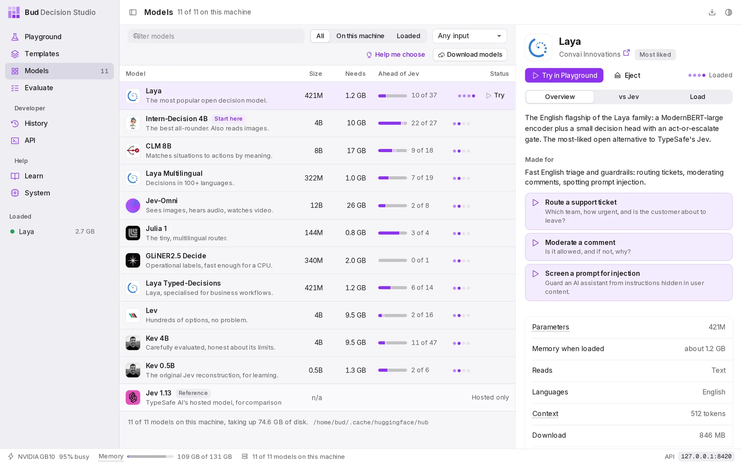The height and width of the screenshot is (464, 742).
Task: Click Laya's Ahead of Jev progress bar
Action: pyautogui.click(x=393, y=96)
